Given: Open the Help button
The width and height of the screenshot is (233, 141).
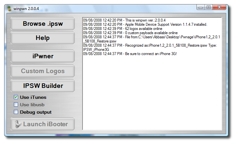Looking at the screenshot, I should pos(43,38).
